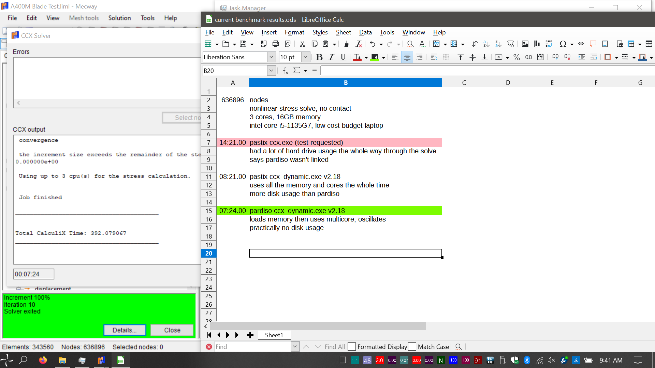The width and height of the screenshot is (655, 368).
Task: Close the Find toolbar with red X
Action: (209, 347)
